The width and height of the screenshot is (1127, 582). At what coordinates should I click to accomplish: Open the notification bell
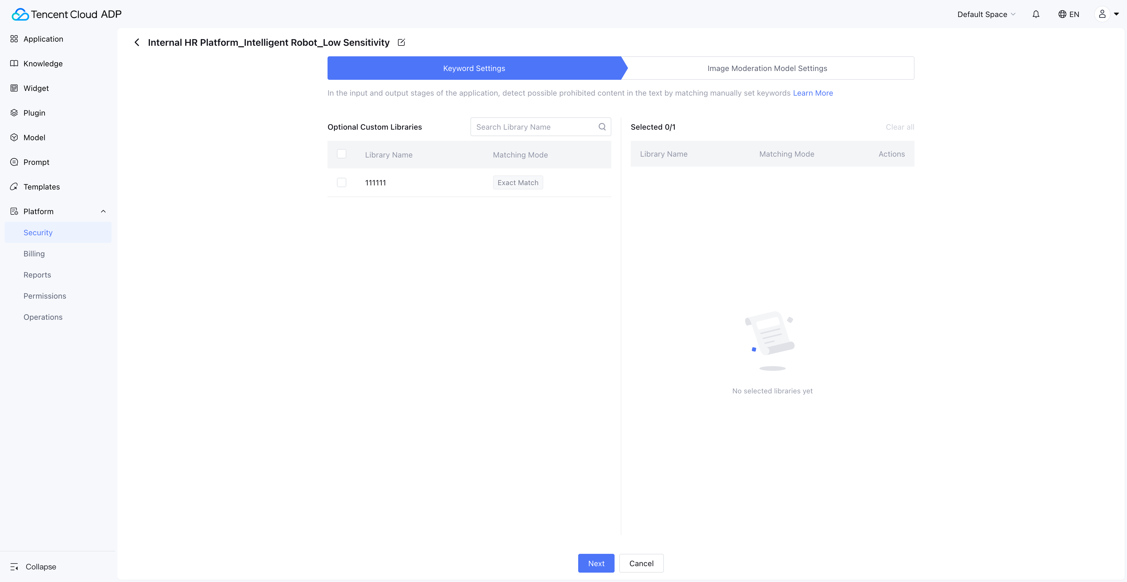(x=1035, y=14)
